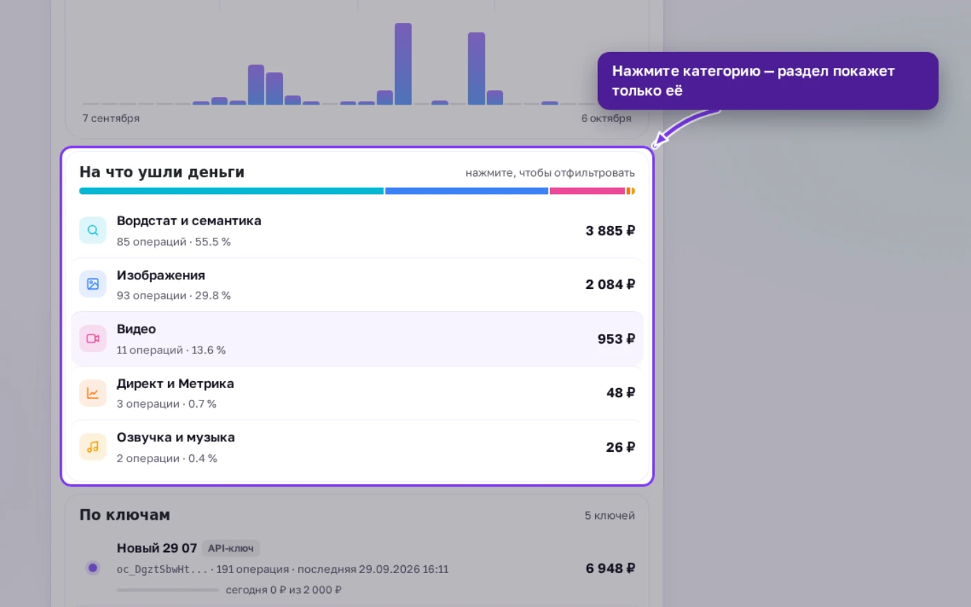Click the Озвучка и музыка note icon
The width and height of the screenshot is (971, 607).
tap(93, 447)
